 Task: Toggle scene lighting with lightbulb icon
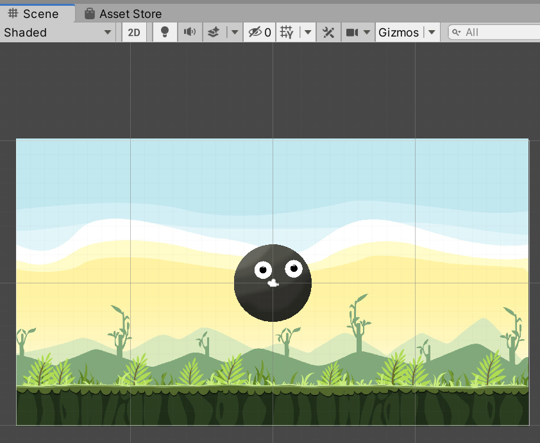(x=165, y=32)
